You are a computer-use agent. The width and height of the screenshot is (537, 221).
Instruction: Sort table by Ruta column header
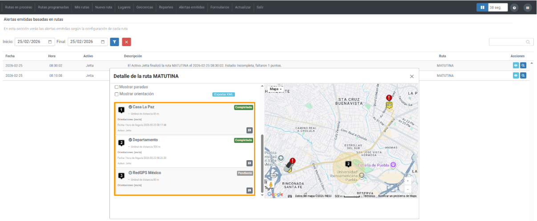point(442,56)
